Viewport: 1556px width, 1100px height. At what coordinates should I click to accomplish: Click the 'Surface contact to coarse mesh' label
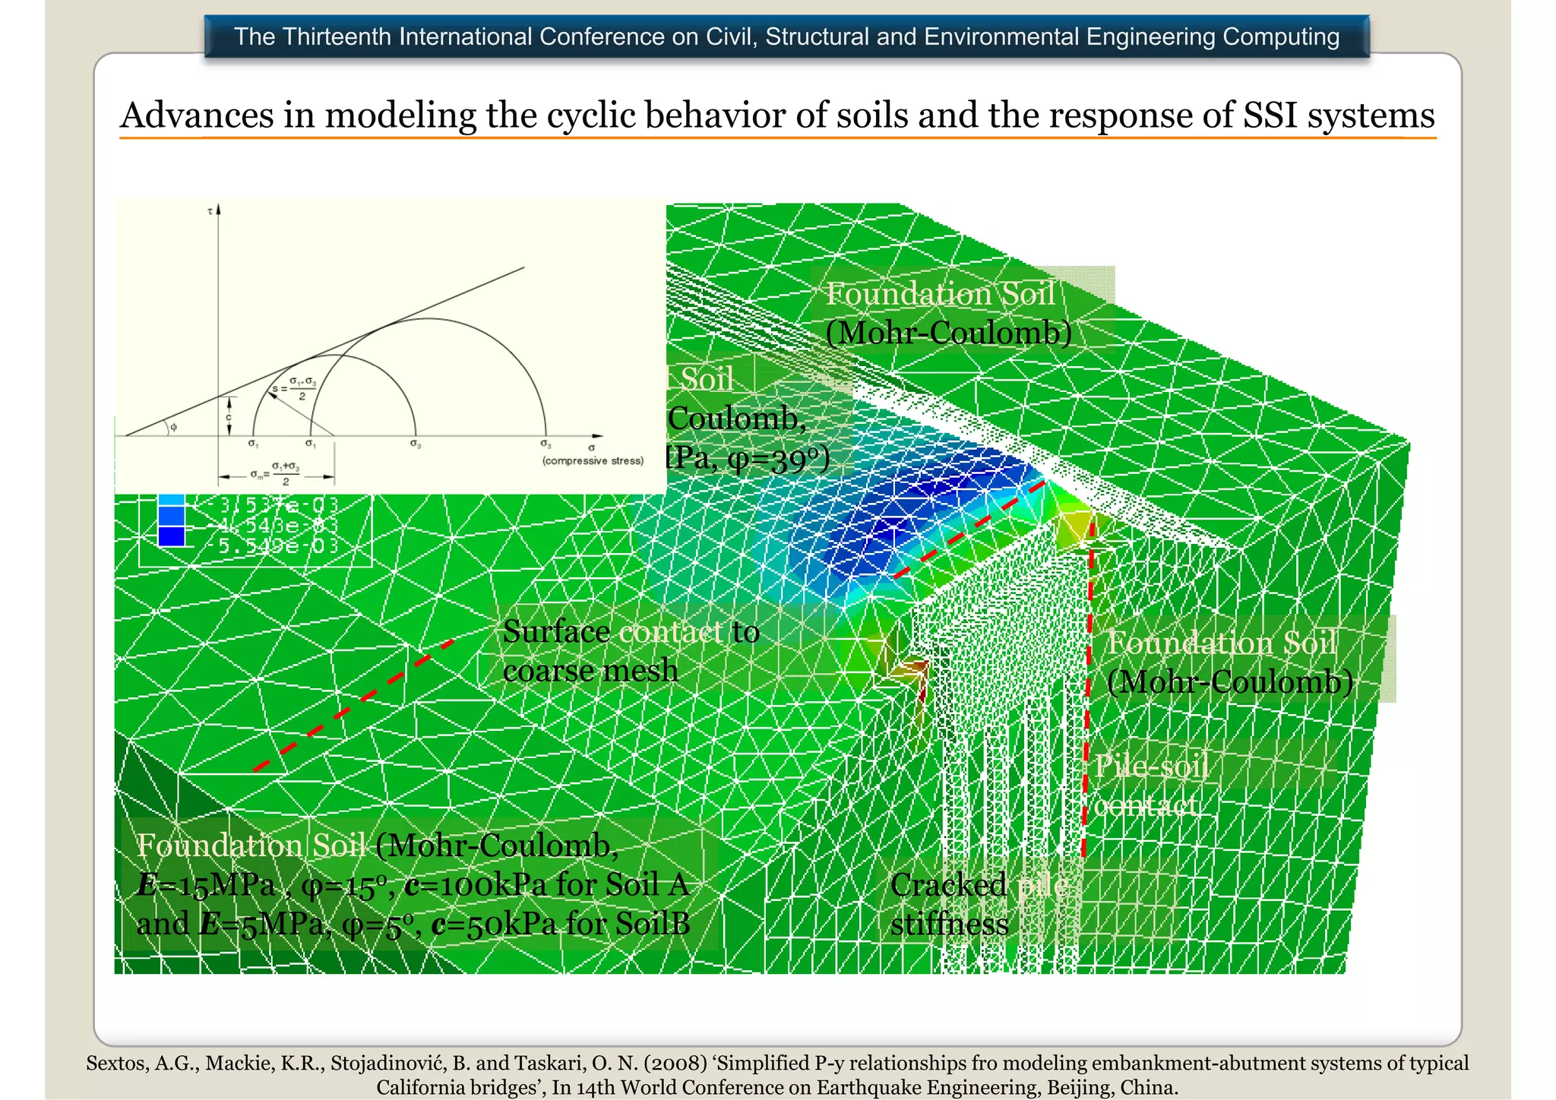point(631,651)
